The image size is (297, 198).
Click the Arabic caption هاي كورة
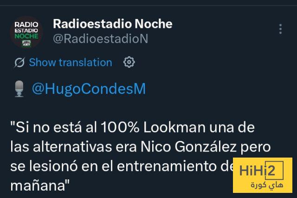[267, 185]
